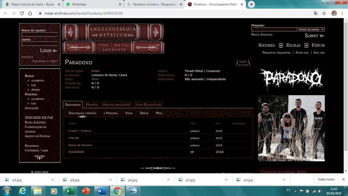Open a new browser tab with plus icon

[251, 4]
